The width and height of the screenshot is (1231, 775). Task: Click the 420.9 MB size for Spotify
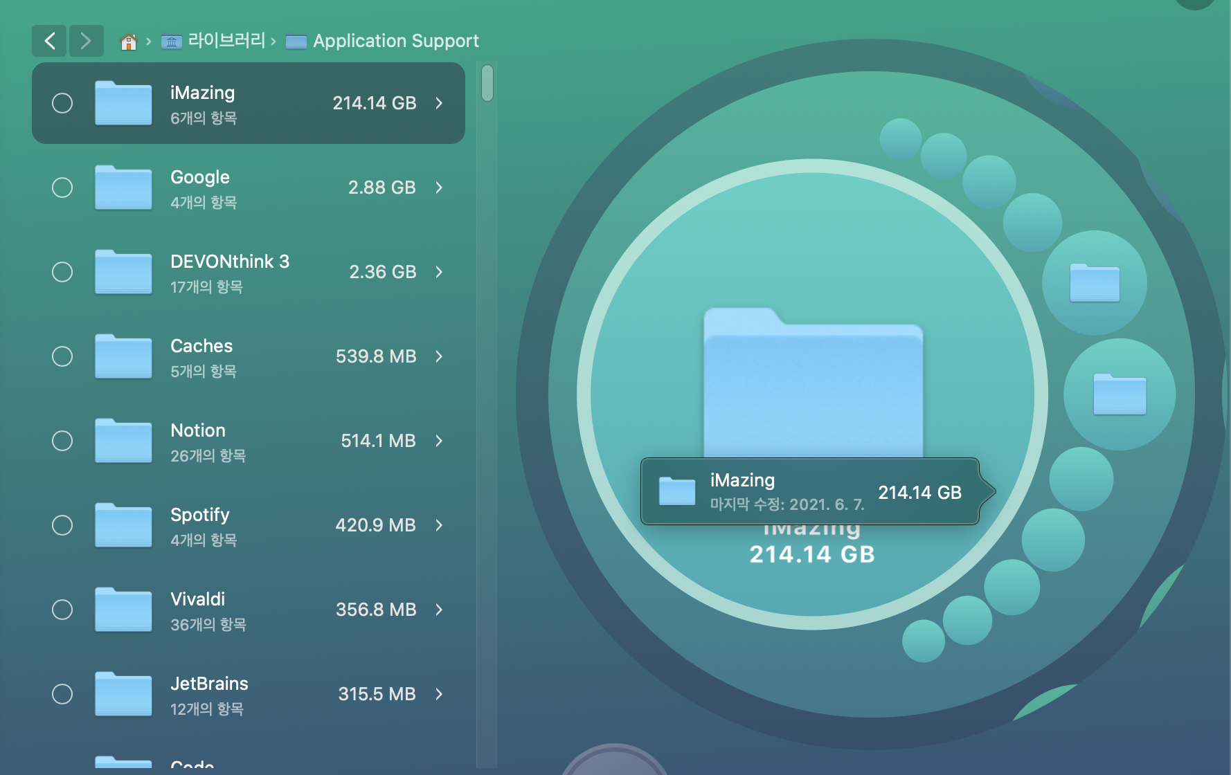click(x=375, y=525)
